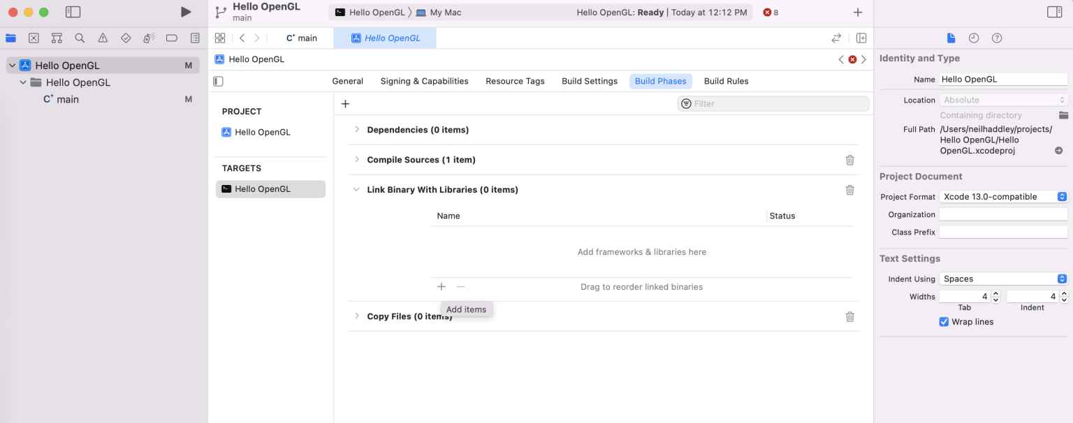1073x423 pixels.
Task: Delete the Copy Files phase
Action: [x=850, y=317]
